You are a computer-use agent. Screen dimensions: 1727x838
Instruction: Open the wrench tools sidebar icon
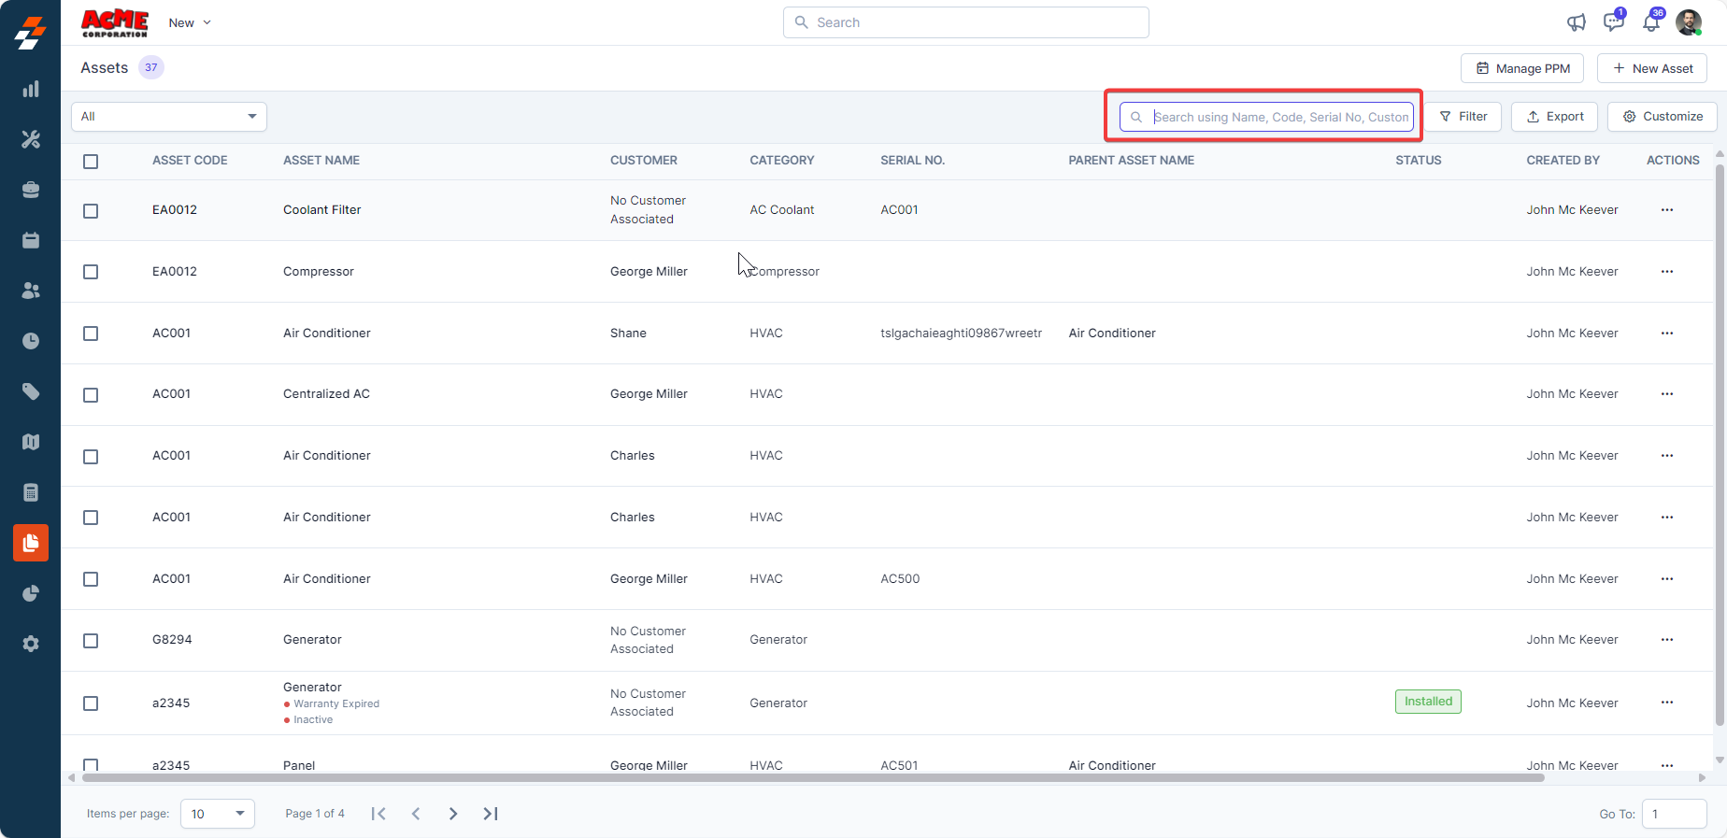coord(31,139)
